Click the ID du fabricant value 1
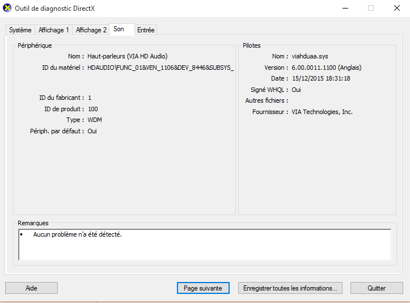 [90, 98]
